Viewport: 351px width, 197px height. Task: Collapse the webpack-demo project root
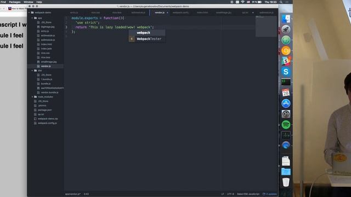pos(29,13)
